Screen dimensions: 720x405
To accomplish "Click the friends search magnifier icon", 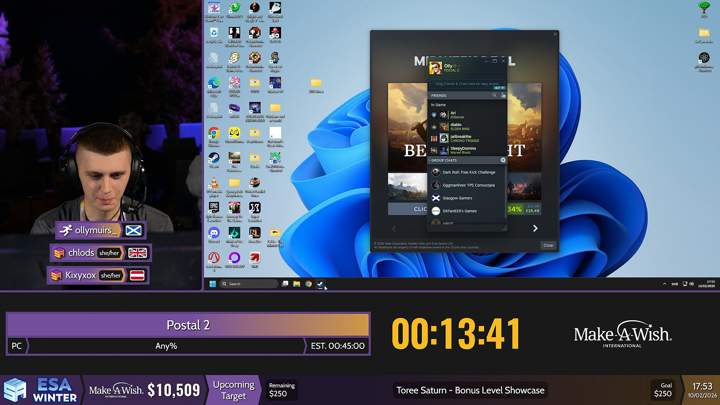I will [494, 95].
